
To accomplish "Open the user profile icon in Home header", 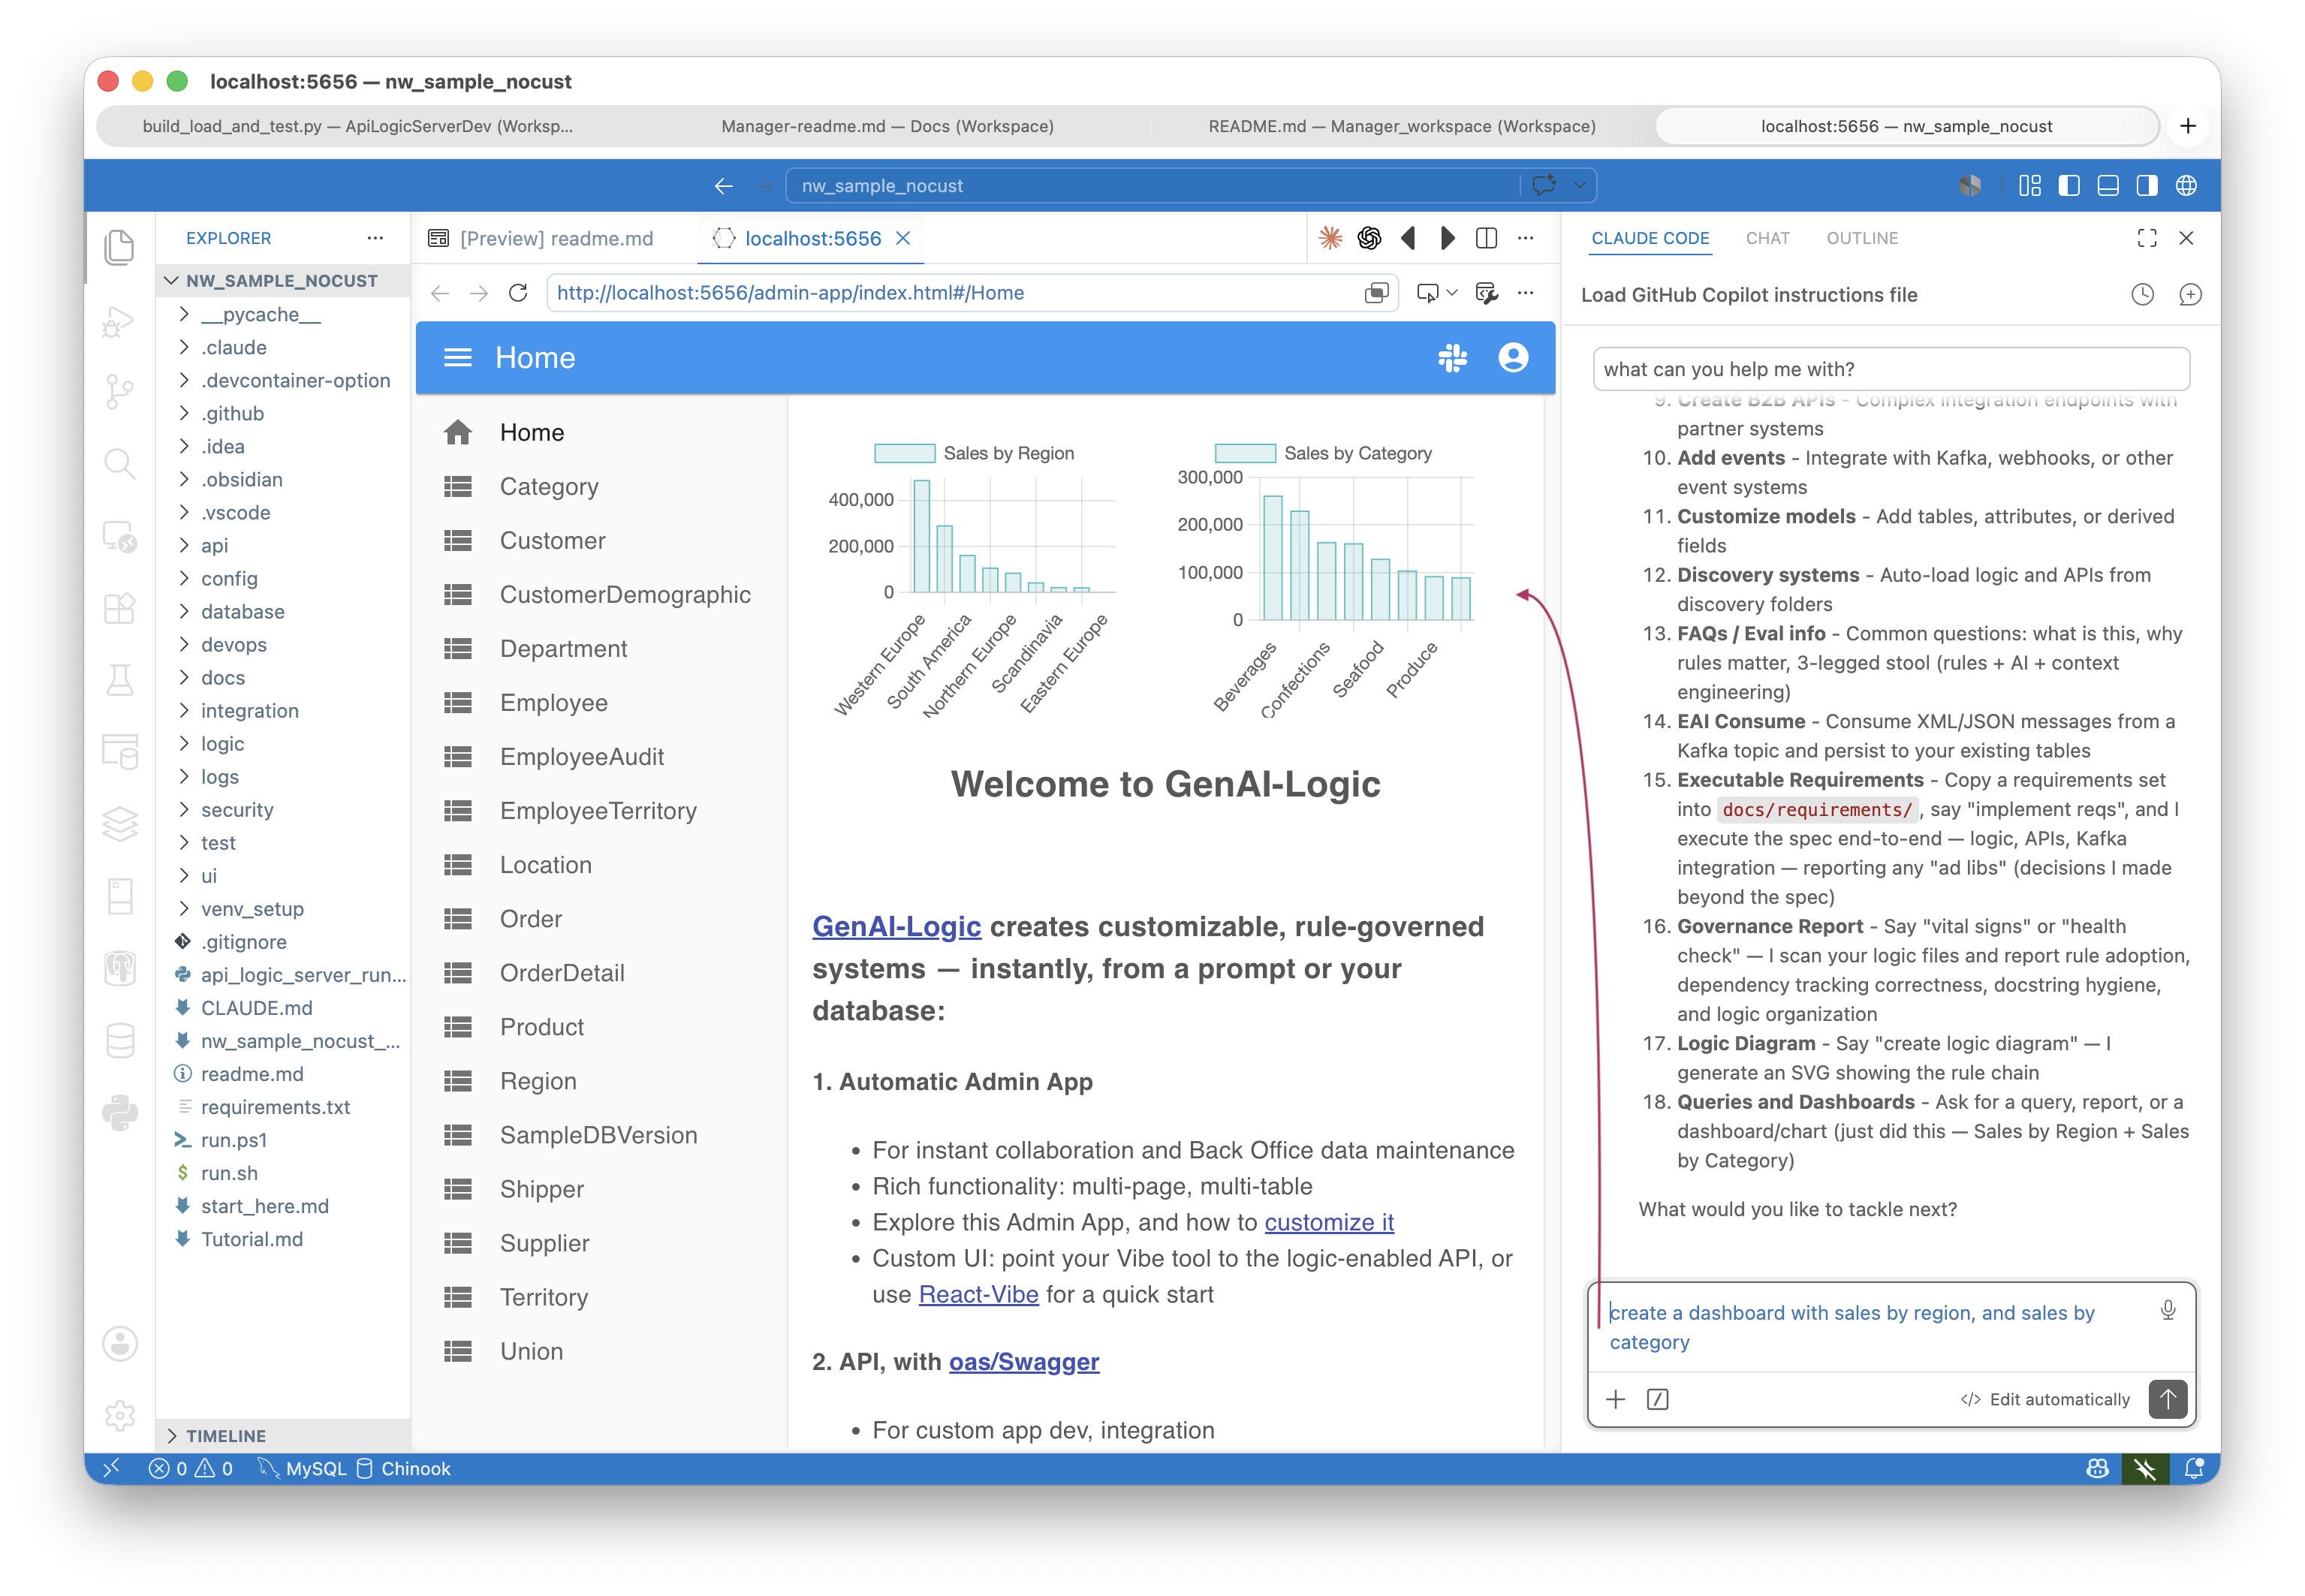I will coord(1513,358).
